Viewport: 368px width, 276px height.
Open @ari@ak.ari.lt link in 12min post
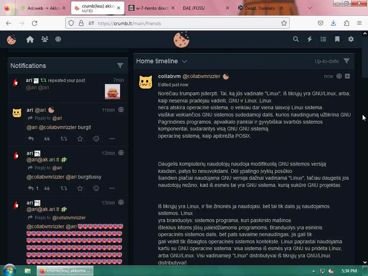point(43,160)
